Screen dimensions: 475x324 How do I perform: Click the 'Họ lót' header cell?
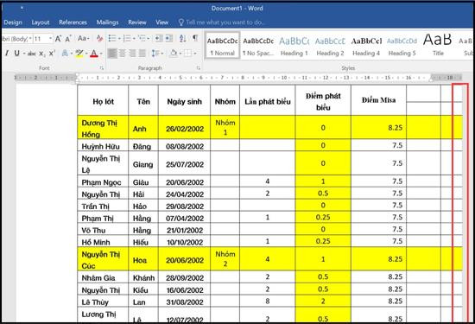(x=103, y=101)
